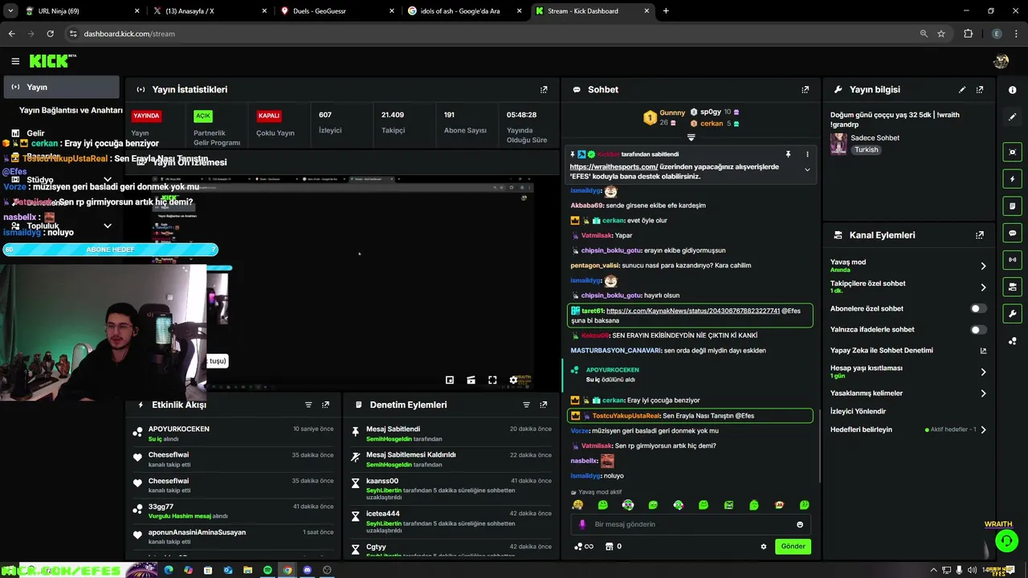Screen dimensions: 1028x578
Task: Pop out the Kanal Eylemleri panel
Action: 980,235
